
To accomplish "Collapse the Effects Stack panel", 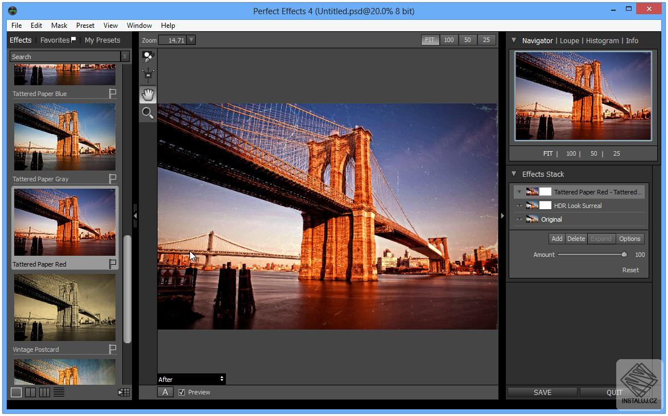I will (514, 174).
